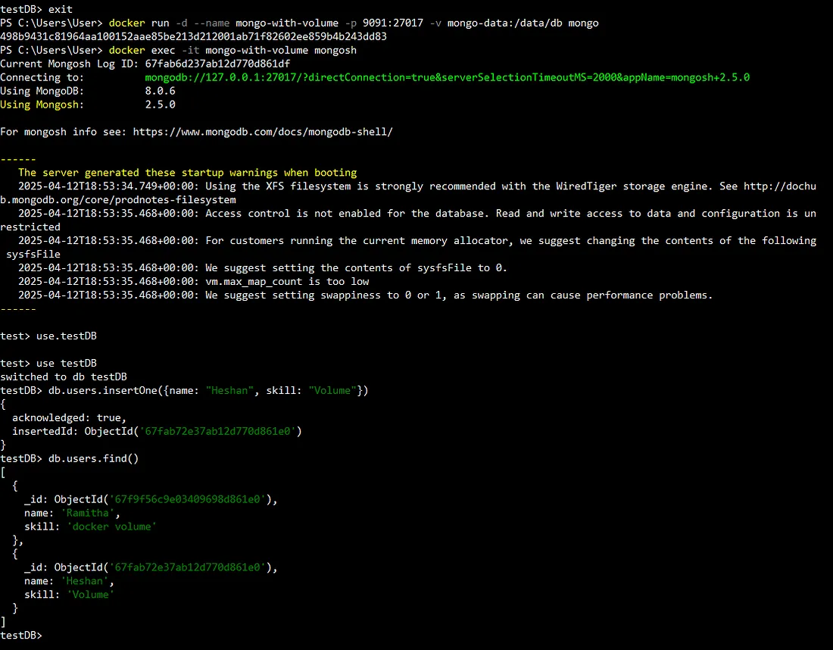Click the 'db.users.find()' command
The width and height of the screenshot is (833, 650).
[x=93, y=458]
